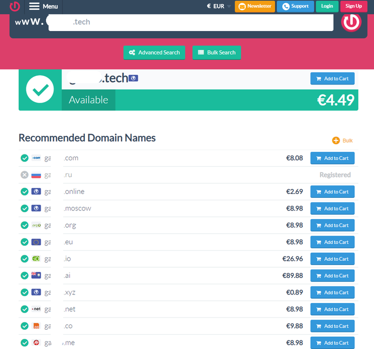Open Advanced Search options
This screenshot has width=374, height=349.
tap(154, 52)
